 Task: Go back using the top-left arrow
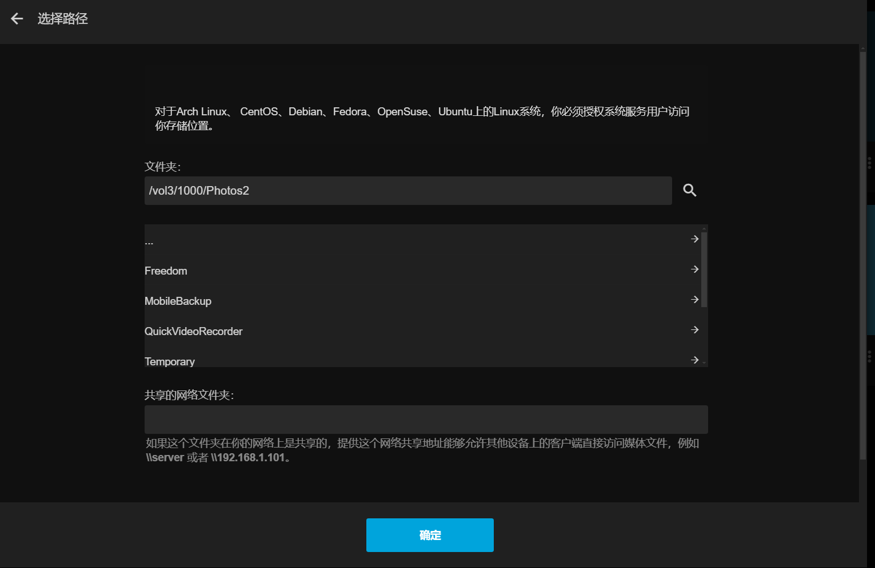[x=17, y=19]
